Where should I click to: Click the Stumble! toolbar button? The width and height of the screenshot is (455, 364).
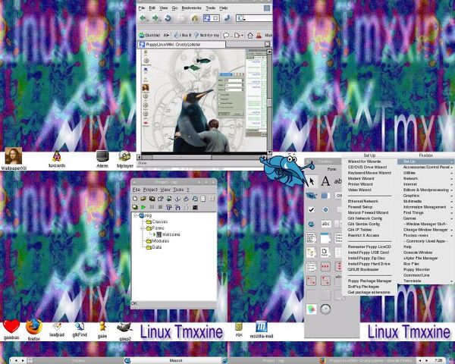tap(149, 35)
